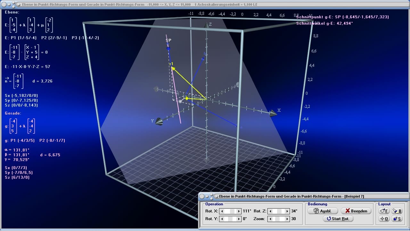Click the SP intersection point in plot

[168, 49]
